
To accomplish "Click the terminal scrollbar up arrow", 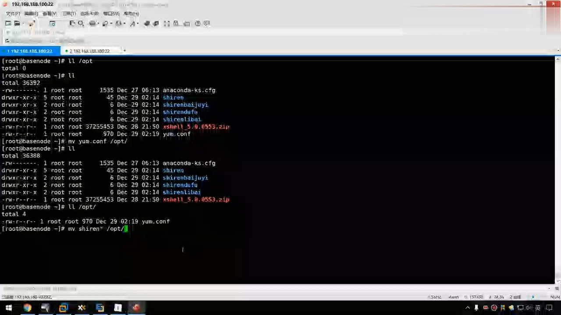I will pos(558,59).
